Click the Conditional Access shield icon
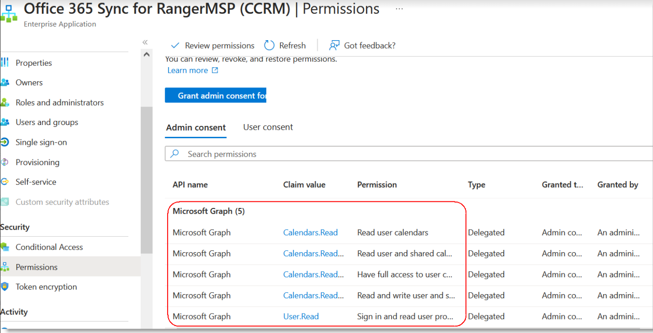Viewport: 653px width, 333px height. click(x=4, y=247)
